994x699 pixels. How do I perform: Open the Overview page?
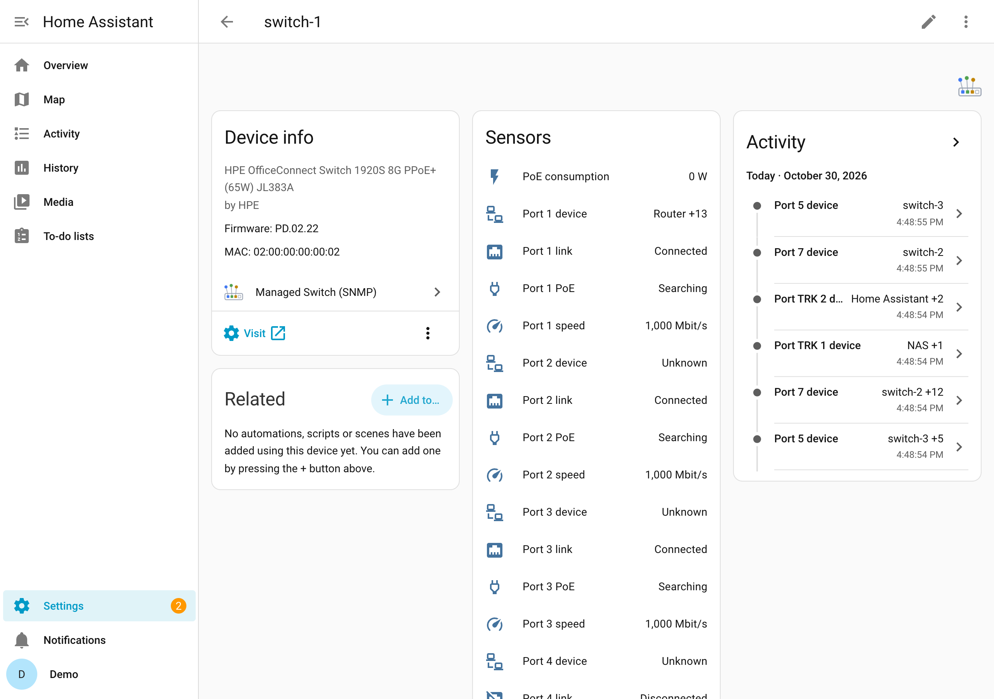[99, 65]
